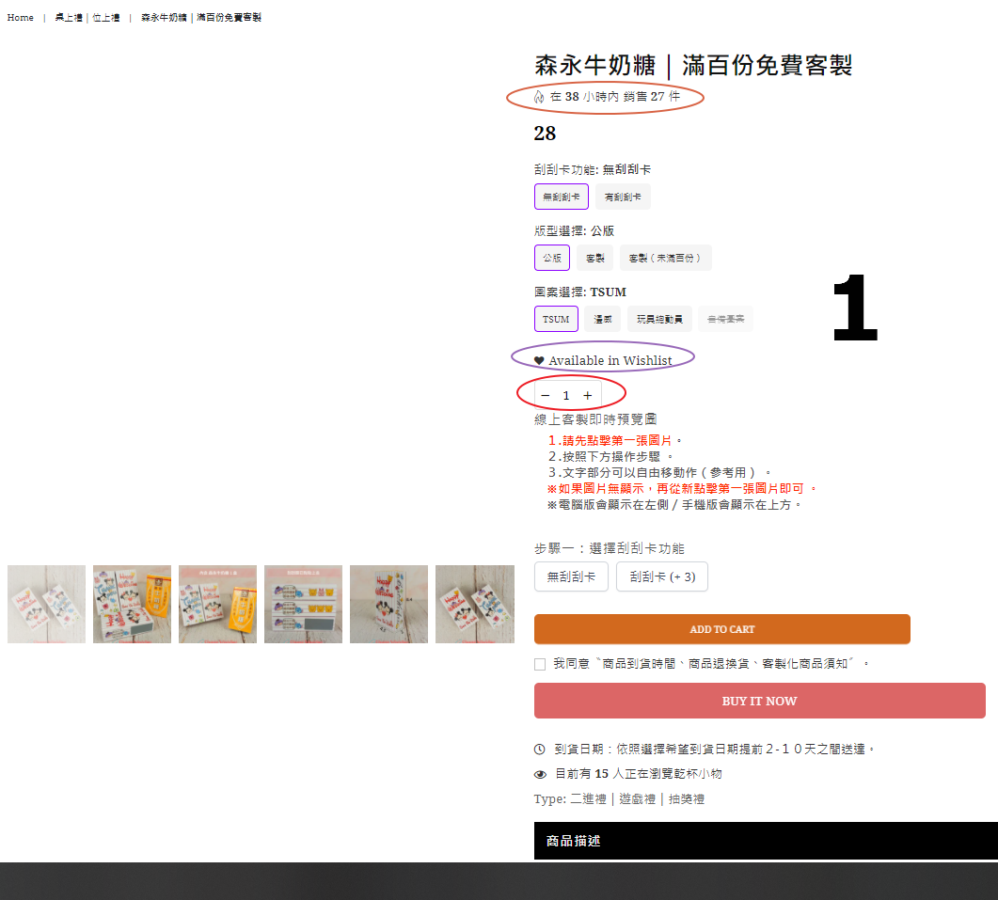Choose the 客製（未滿百份）layout option
Viewport: 998px width, 900px height.
click(665, 258)
